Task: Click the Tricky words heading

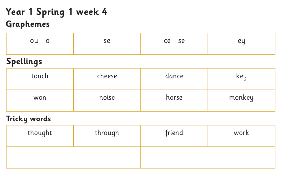Action: click(x=29, y=119)
